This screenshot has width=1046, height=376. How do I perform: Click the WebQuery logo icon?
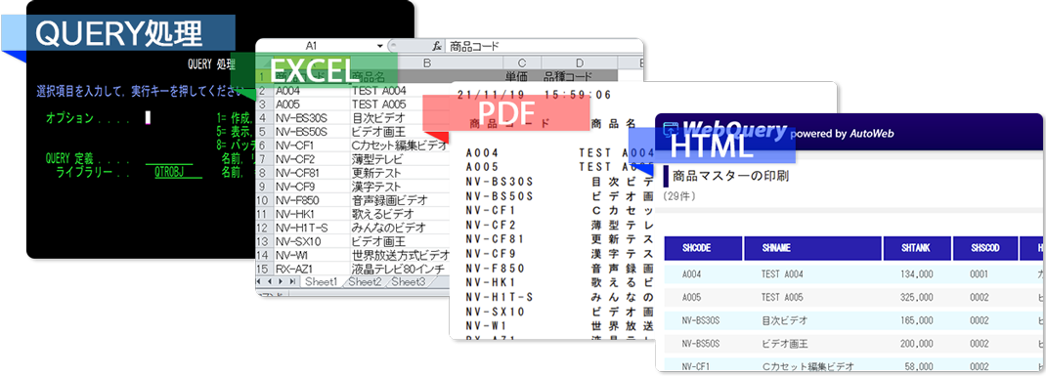670,129
